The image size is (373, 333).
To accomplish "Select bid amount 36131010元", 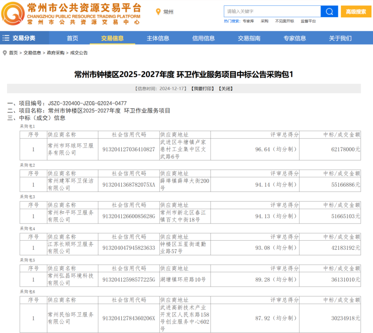I will pyautogui.click(x=346, y=280).
